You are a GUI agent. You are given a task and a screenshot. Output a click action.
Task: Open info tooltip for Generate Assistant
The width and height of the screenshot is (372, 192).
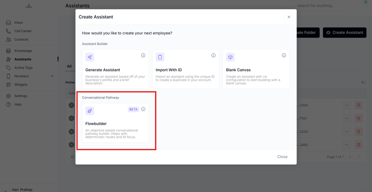(x=143, y=55)
